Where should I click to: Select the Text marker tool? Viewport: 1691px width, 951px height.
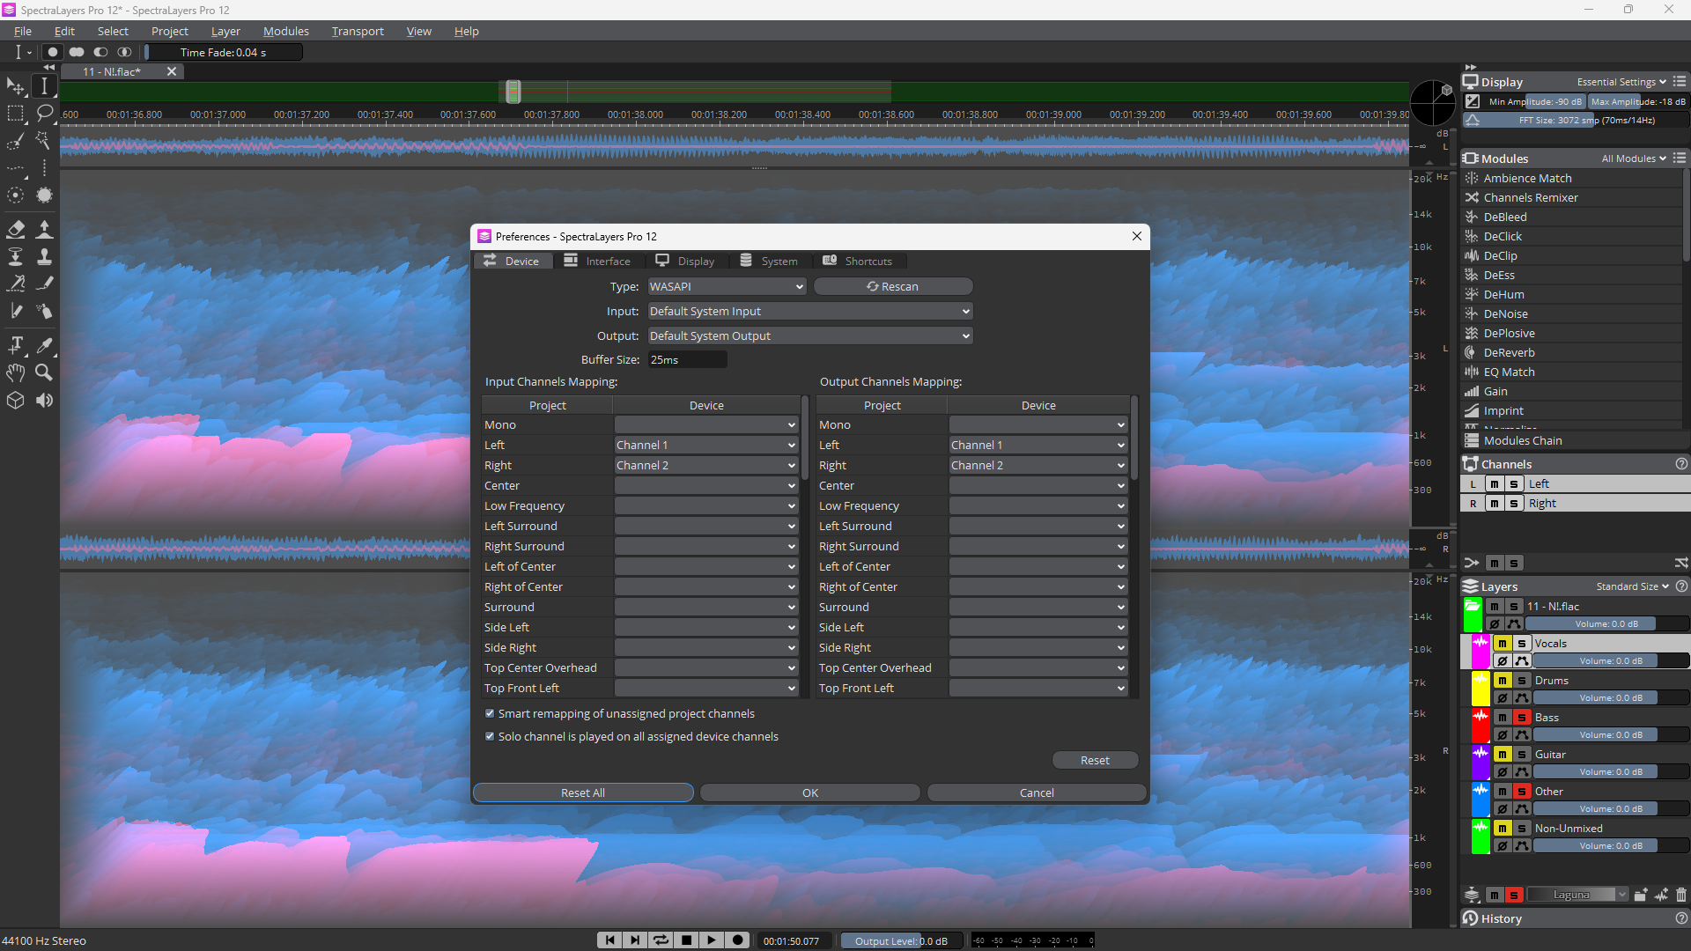[x=16, y=345]
